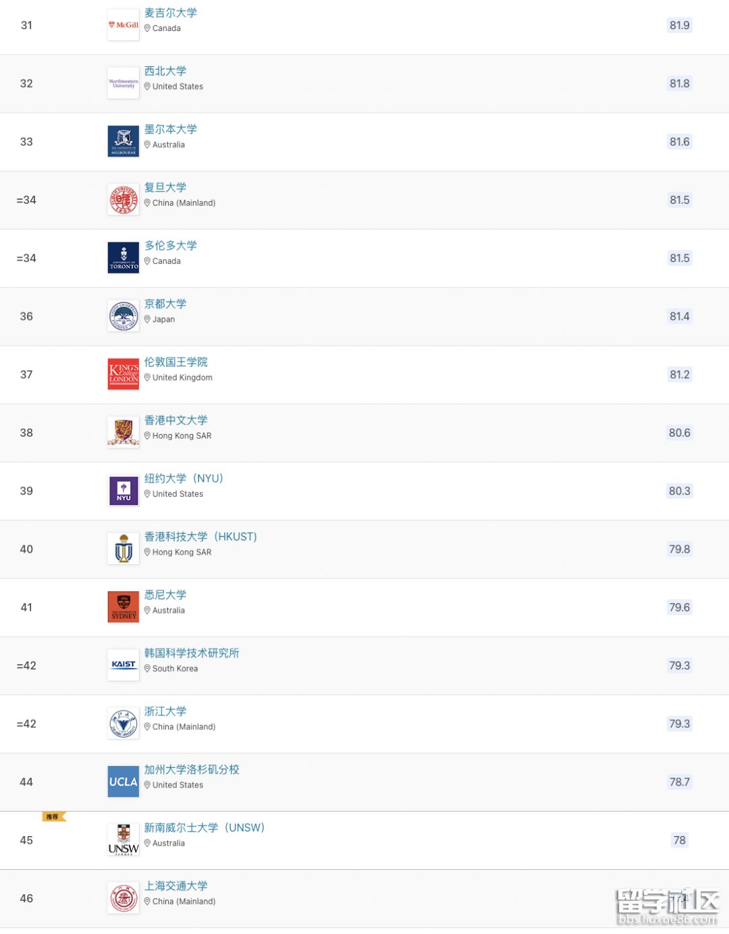
Task: Click the McGill University logo
Action: coord(124,25)
